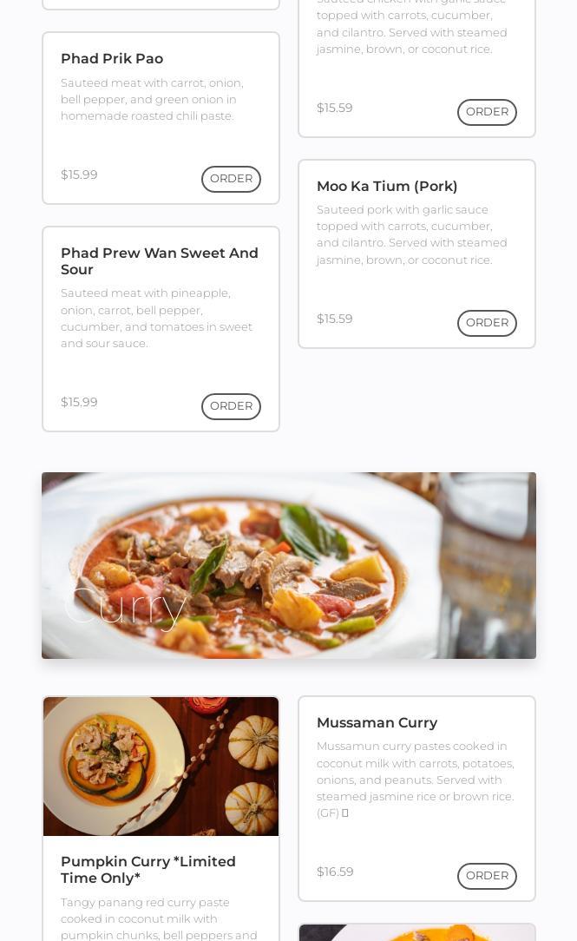Click the Moo Ka Tium pork description

tap(411, 234)
